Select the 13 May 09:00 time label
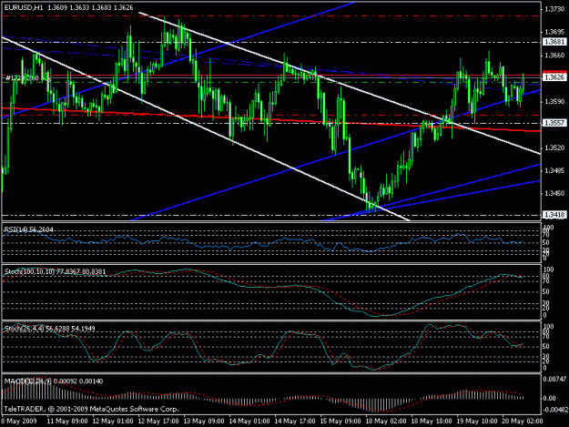The width and height of the screenshot is (569, 427). (204, 422)
